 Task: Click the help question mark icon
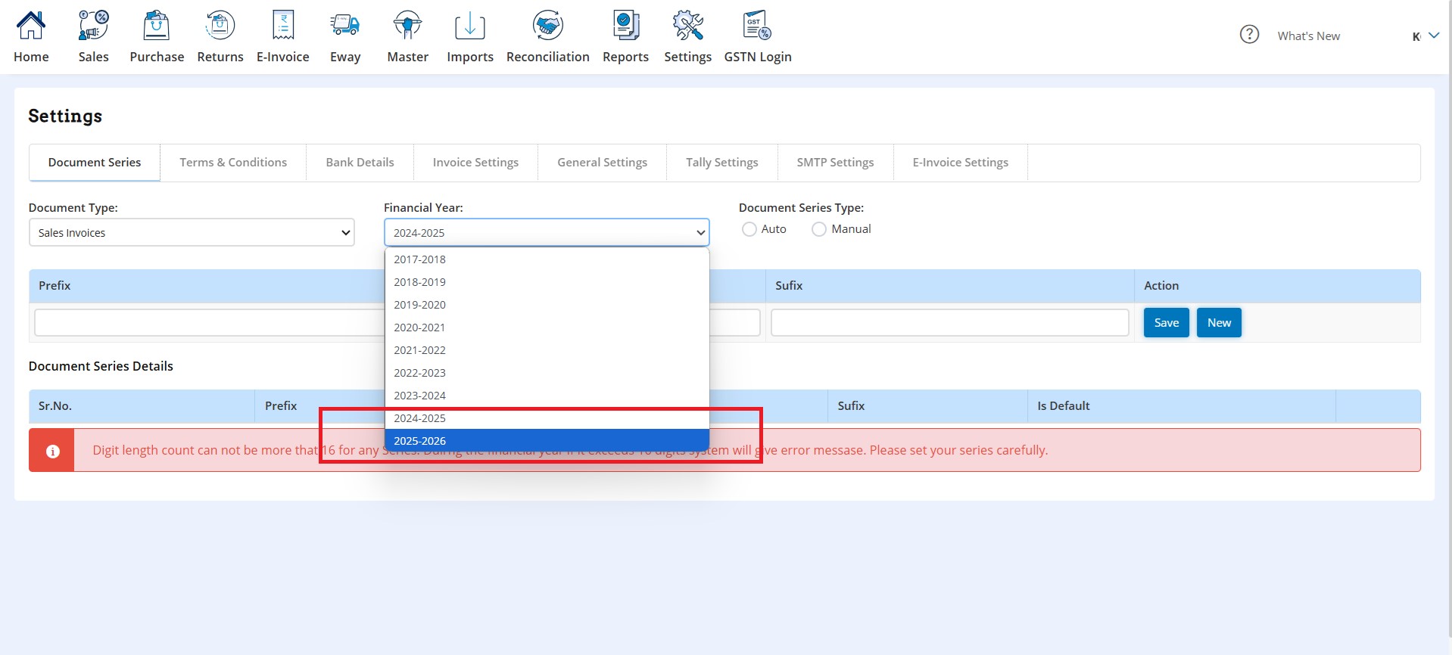click(x=1249, y=35)
